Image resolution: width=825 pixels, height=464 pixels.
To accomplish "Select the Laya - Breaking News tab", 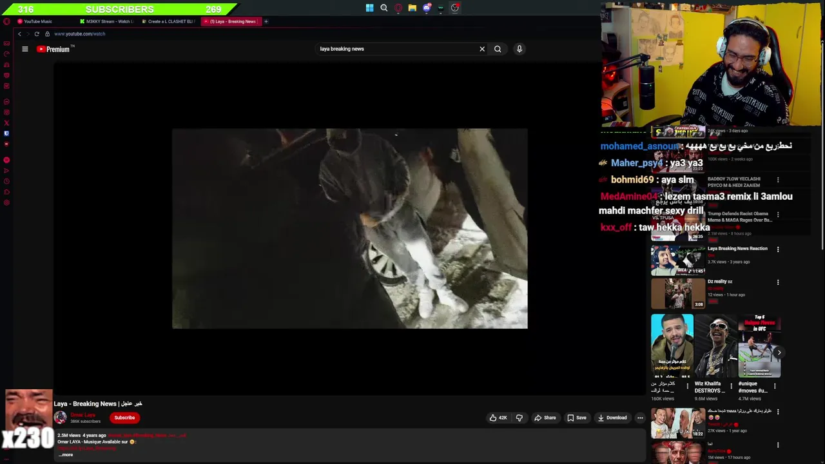I will [230, 21].
